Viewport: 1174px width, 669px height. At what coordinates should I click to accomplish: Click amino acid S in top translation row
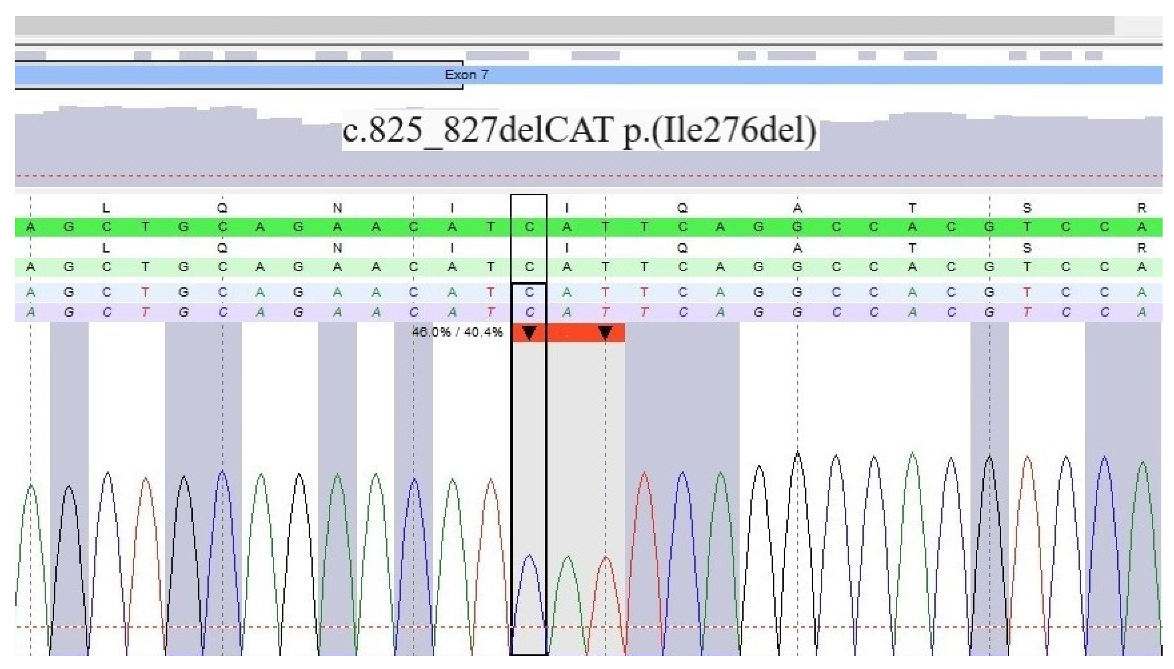pos(1027,208)
